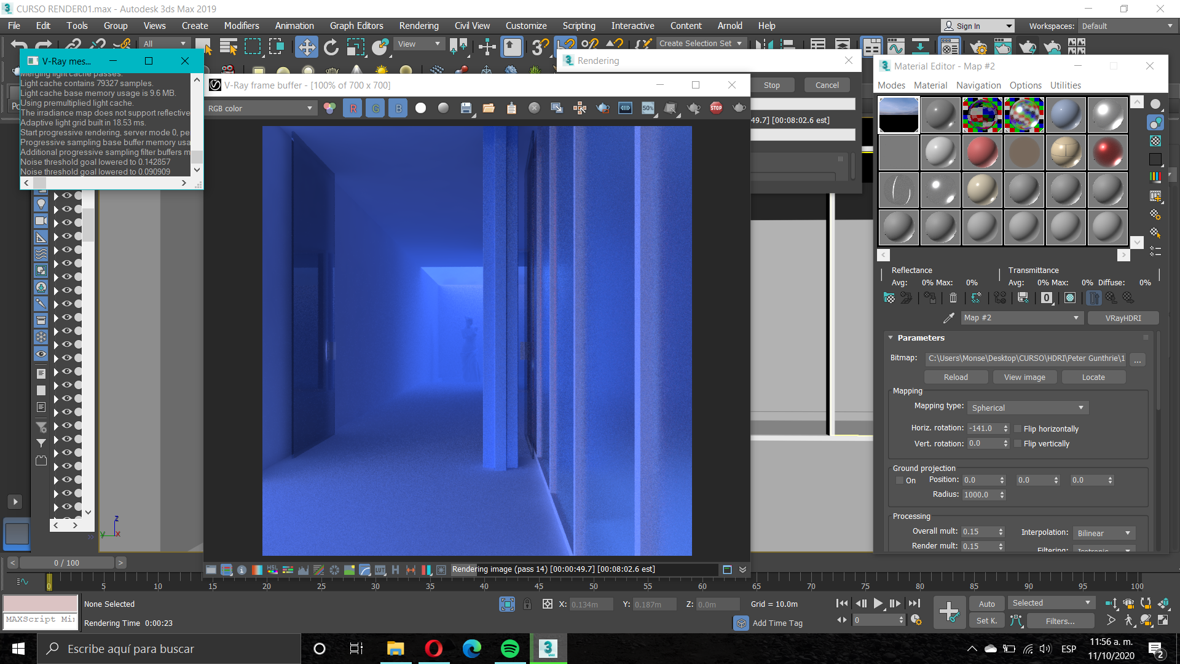This screenshot has width=1180, height=664.
Task: Toggle the HSL correction in frame buffer
Action: [272, 570]
